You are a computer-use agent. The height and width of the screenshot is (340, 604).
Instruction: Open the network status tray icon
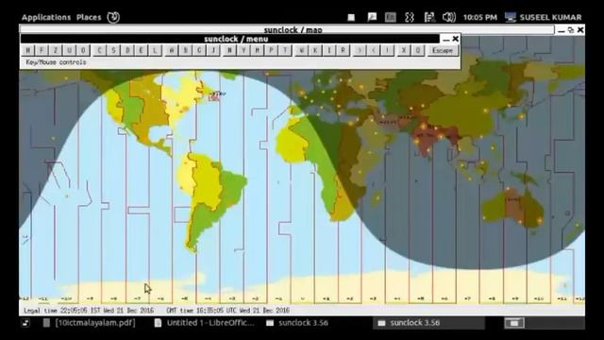(x=429, y=17)
